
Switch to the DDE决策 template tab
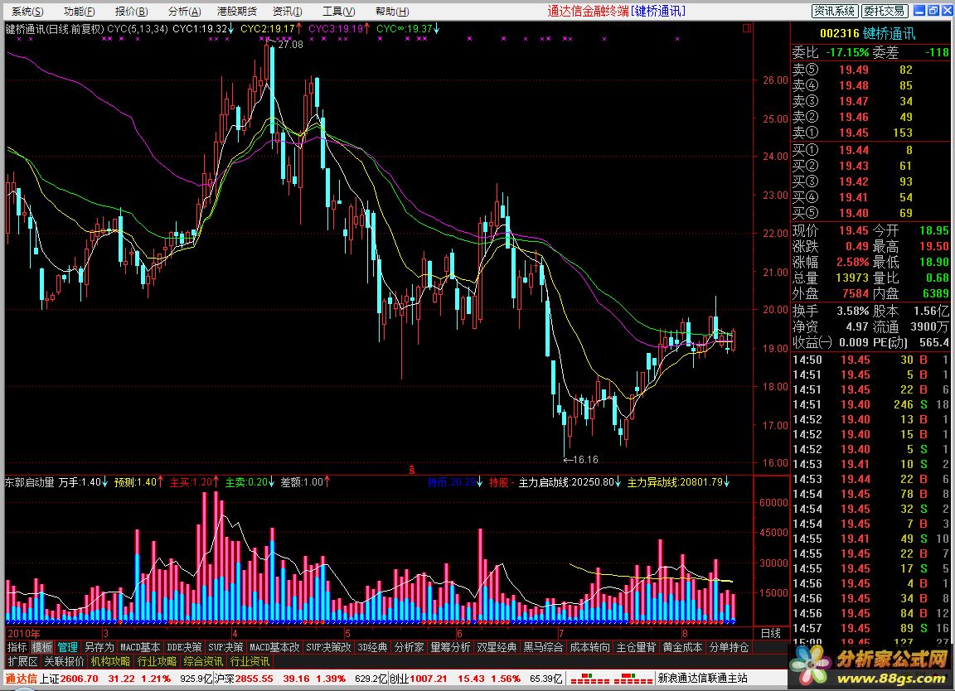184,647
